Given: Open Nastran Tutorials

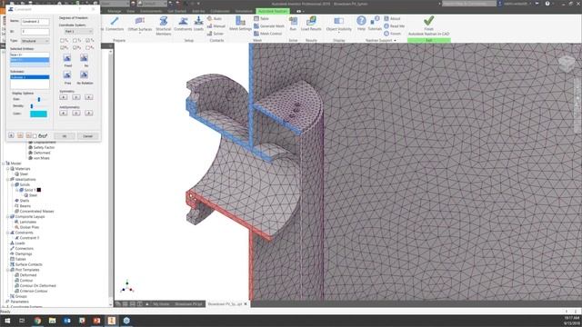Looking at the screenshot, I should tap(375, 24).
